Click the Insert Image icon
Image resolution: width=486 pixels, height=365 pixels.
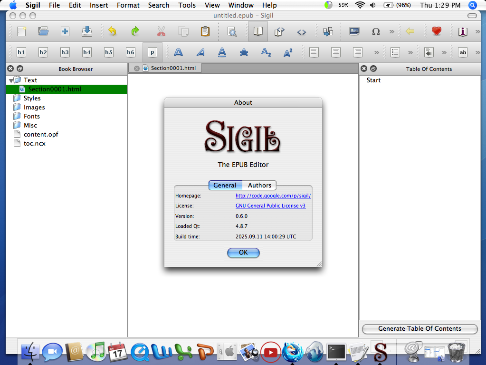(354, 31)
